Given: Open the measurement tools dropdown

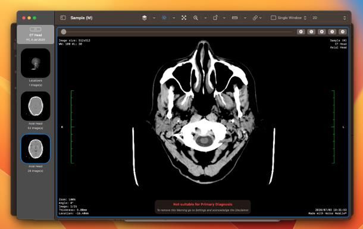Looking at the screenshot, I should pyautogui.click(x=245, y=18).
